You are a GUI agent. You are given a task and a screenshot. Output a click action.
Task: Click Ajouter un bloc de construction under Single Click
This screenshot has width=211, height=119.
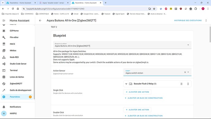144,98
